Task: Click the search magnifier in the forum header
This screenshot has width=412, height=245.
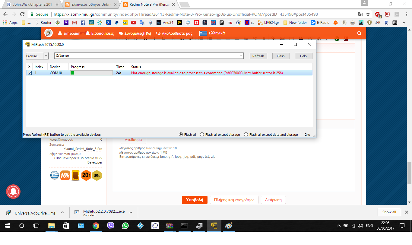Action: click(359, 33)
